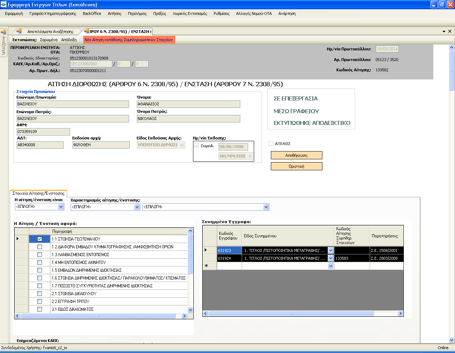This screenshot has height=353, width=455.
Task: Check 3.1 ΕΙΔΟΣ ΔΙΚΑΙΩΜΑΤΟΣ checkbox
Action: (39, 309)
